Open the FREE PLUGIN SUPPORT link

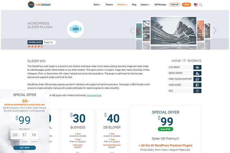(x=180, y=79)
